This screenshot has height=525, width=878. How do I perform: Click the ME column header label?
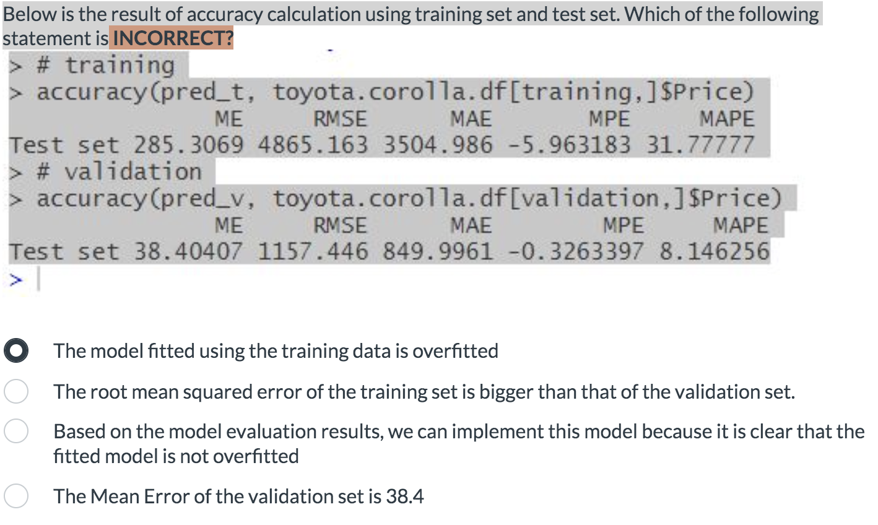[x=228, y=118]
